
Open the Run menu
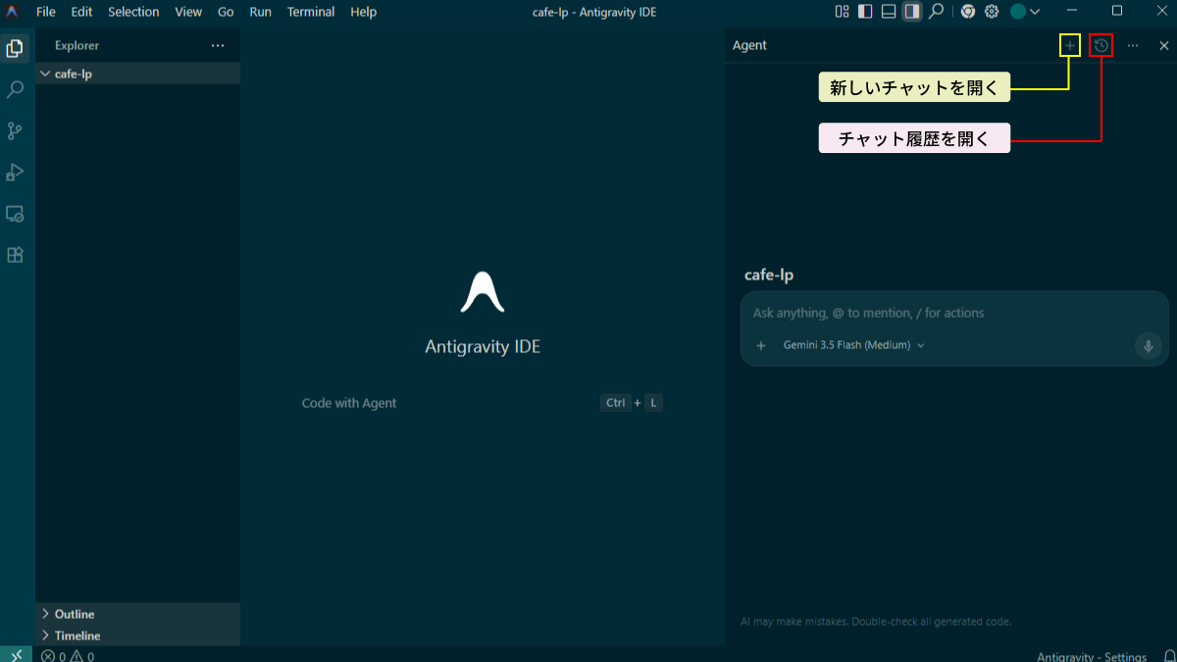pos(261,12)
